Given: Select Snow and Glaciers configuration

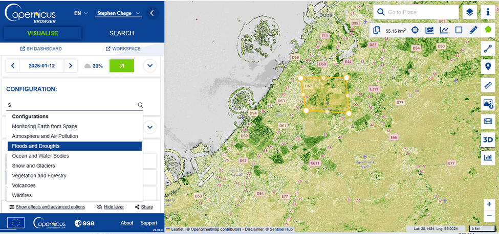Looking at the screenshot, I should click(75, 166).
